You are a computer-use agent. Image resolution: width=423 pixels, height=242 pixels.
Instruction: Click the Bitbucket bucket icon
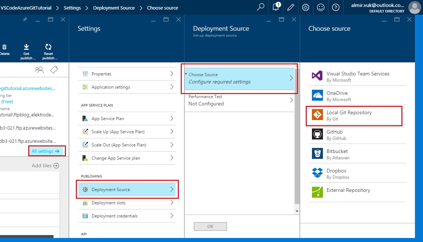317,153
